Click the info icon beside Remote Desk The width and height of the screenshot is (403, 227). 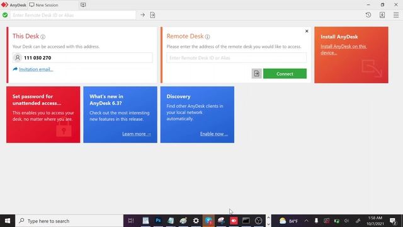207,37
